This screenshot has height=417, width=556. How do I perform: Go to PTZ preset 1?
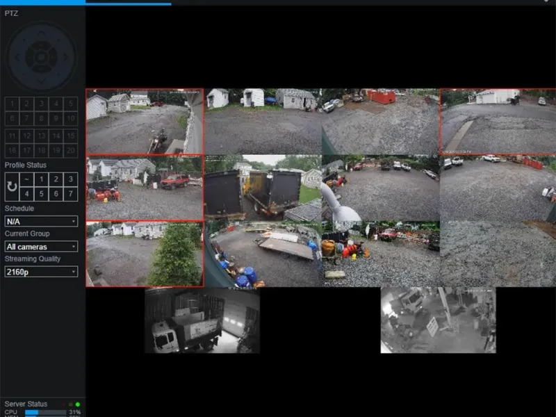[x=12, y=104]
